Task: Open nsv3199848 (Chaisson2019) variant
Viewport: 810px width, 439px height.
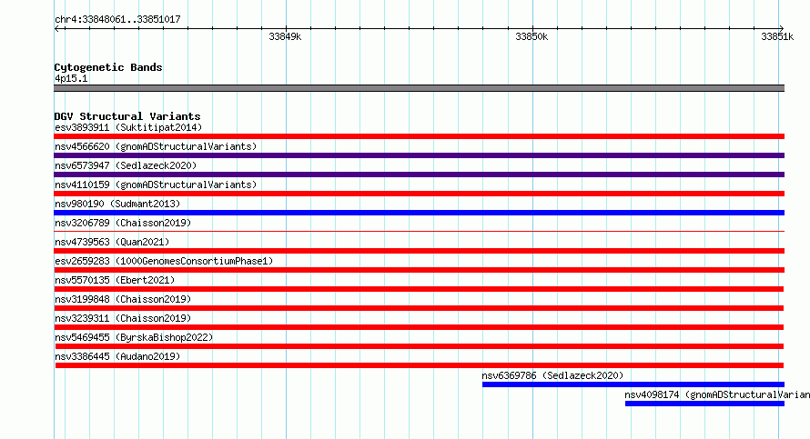Action: point(123,299)
